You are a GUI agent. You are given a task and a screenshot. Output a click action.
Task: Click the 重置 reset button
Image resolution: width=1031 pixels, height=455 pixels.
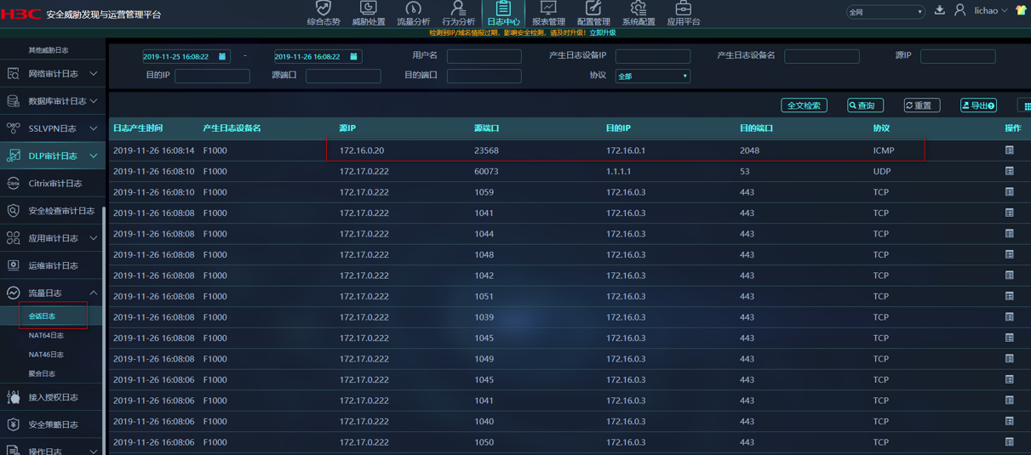(x=921, y=105)
